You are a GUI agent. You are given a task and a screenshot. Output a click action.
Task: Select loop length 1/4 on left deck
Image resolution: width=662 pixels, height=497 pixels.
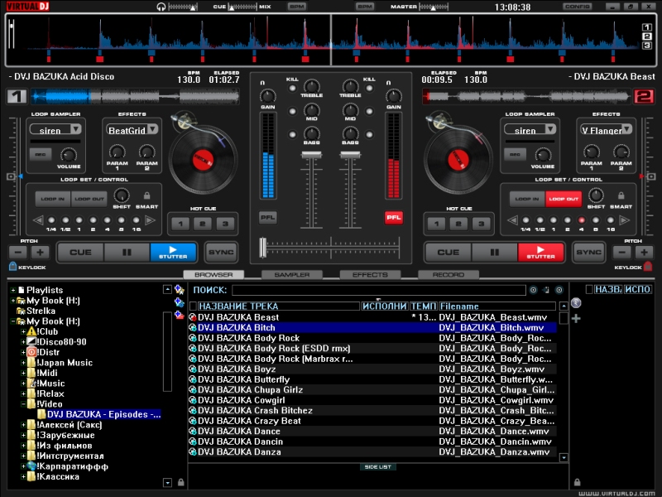click(51, 220)
